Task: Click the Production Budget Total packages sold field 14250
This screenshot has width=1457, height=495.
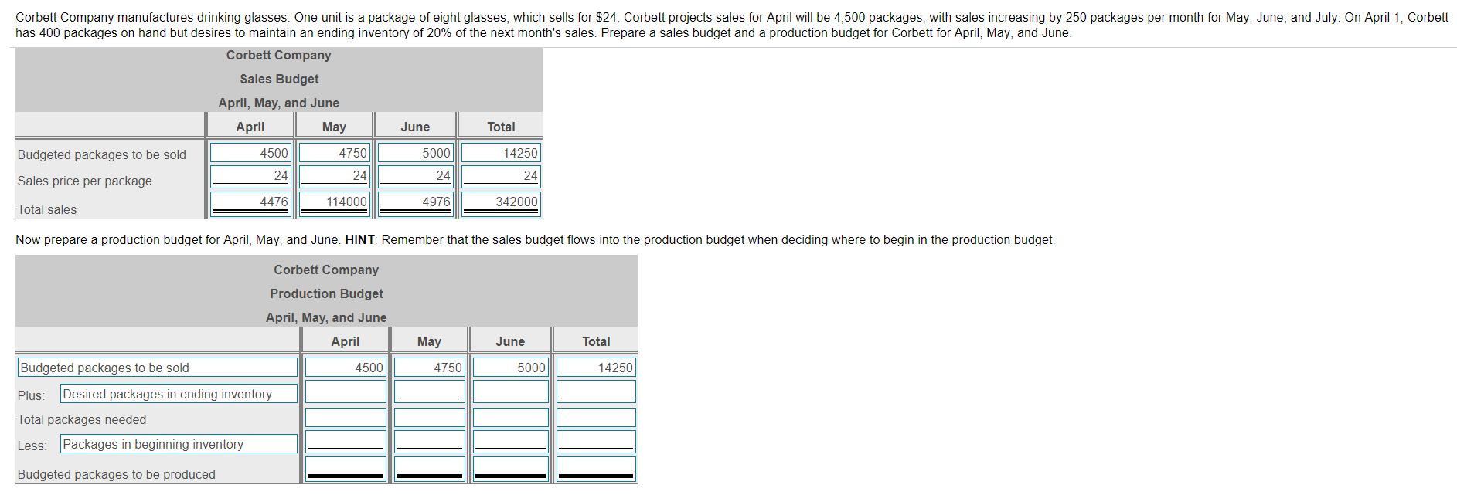Action: (x=596, y=368)
